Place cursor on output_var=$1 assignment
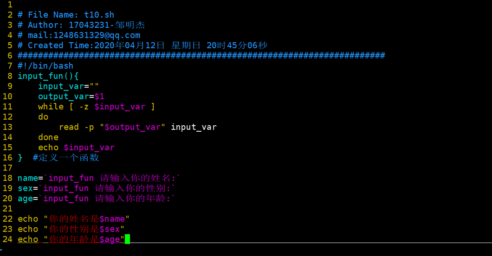Screen dimensions: 492x256 (71, 96)
